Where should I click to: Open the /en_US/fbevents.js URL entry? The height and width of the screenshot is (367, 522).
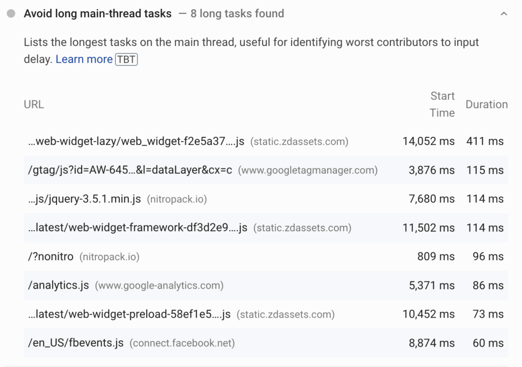click(x=76, y=343)
